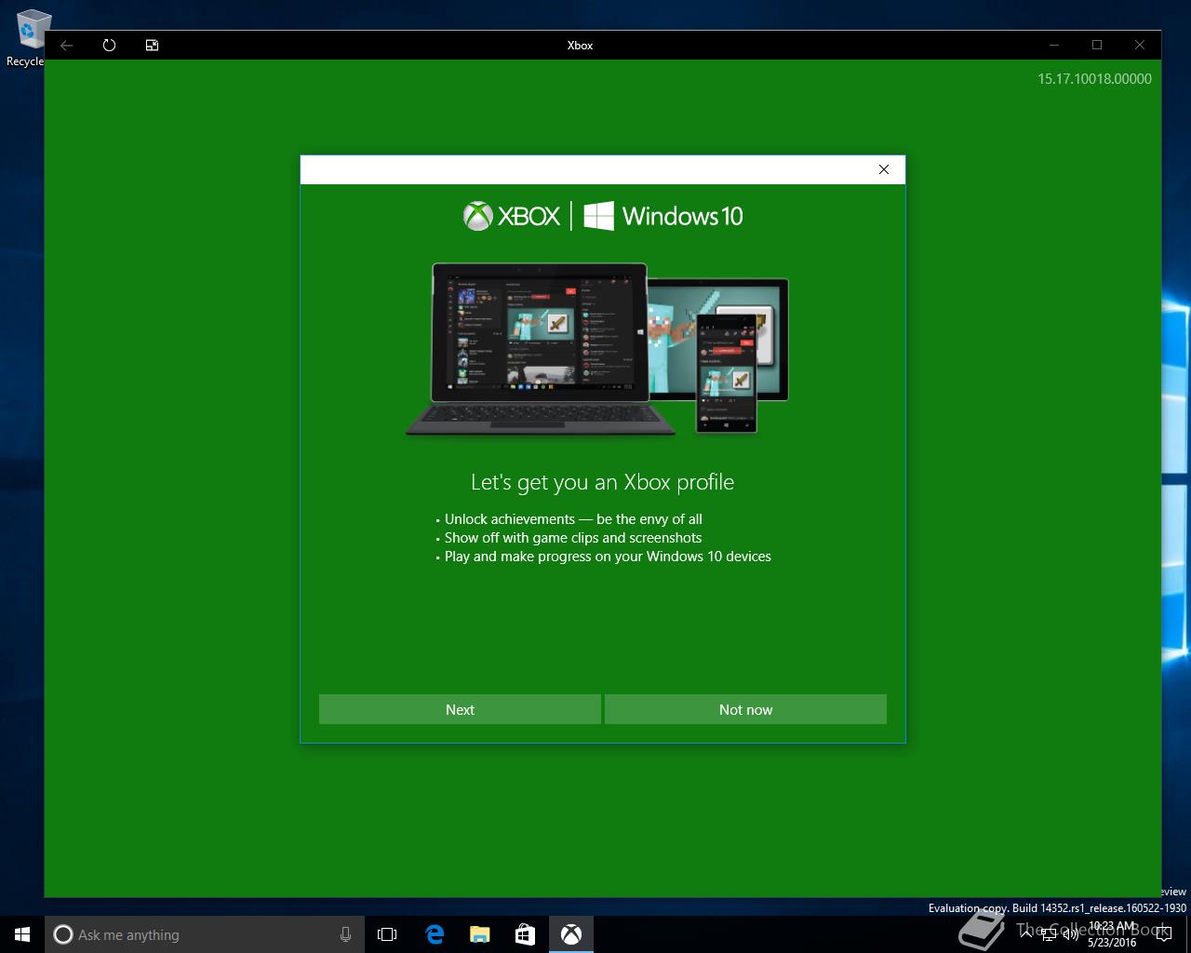Minimize the Xbox window

[x=1054, y=45]
